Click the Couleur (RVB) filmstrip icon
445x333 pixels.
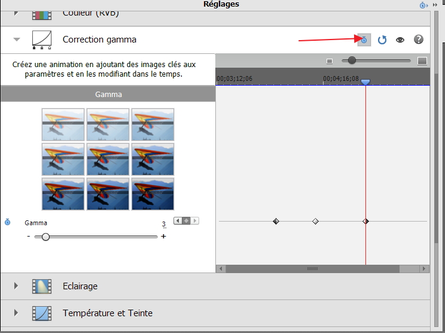[42, 15]
